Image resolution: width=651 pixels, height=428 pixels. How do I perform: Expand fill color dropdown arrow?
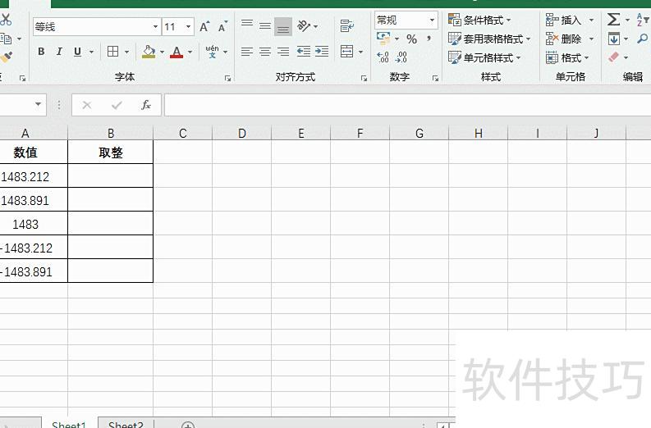click(x=162, y=52)
